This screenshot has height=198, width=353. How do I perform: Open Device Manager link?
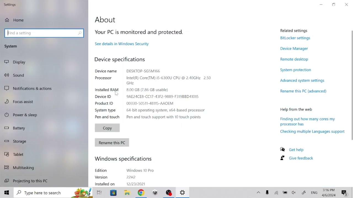coord(294,49)
